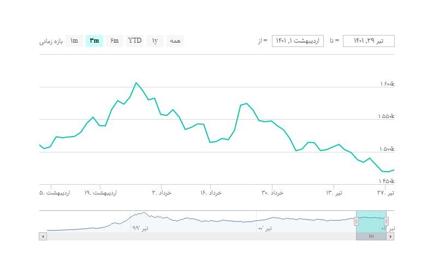Image resolution: width=427 pixels, height=265 pixels.
Task: Click the خرداد 16 x-axis label
Action: [211, 192]
